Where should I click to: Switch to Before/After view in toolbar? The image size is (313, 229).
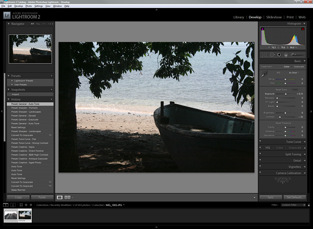tap(68, 197)
